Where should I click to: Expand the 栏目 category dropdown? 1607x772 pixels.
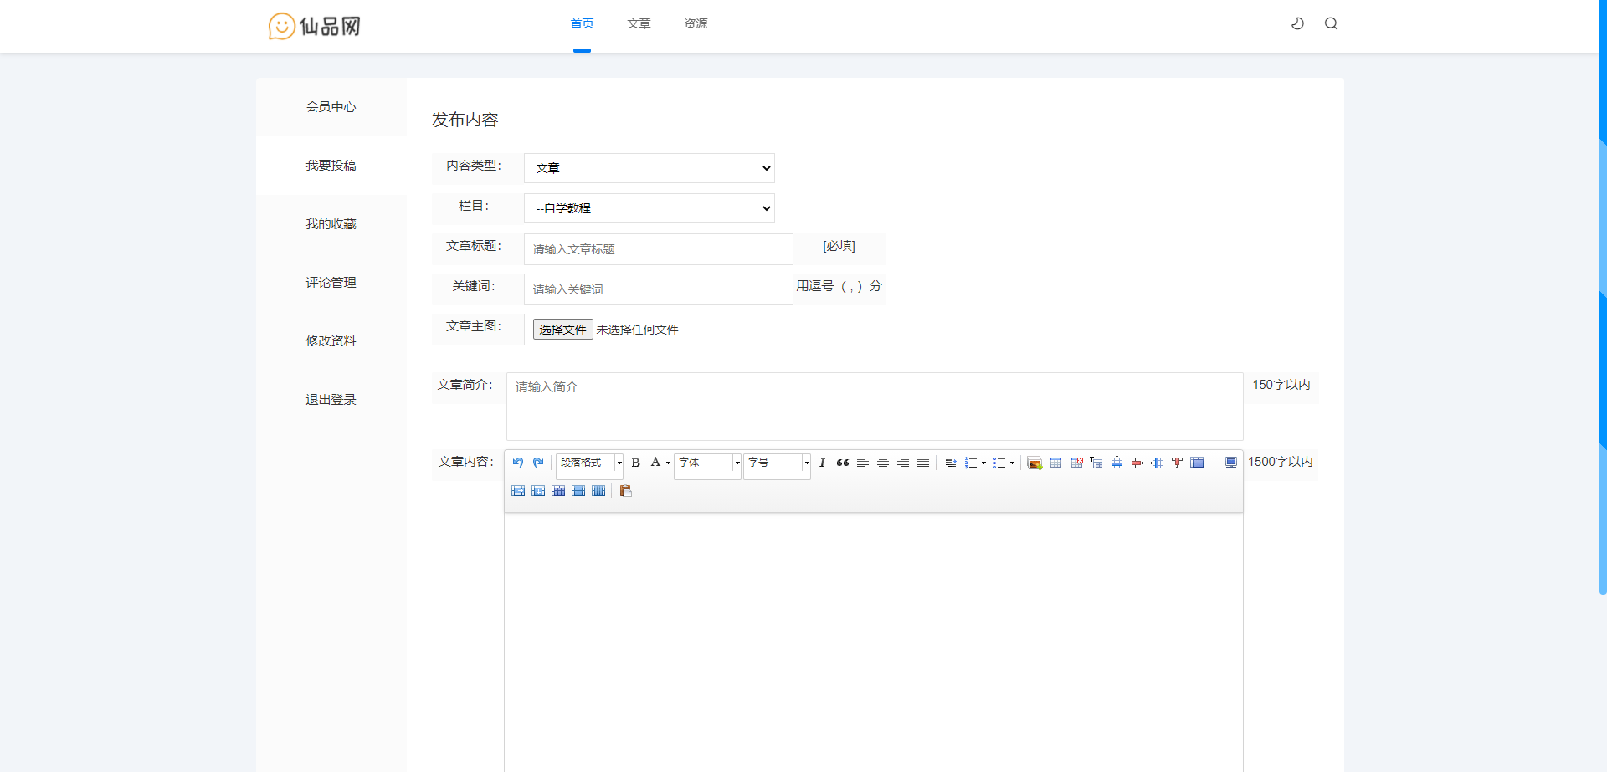649,208
